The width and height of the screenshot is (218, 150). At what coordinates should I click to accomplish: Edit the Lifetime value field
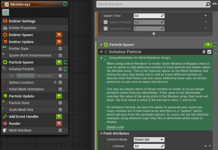[149, 146]
